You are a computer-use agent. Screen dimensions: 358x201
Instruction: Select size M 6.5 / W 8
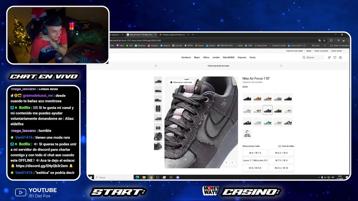tap(281, 153)
